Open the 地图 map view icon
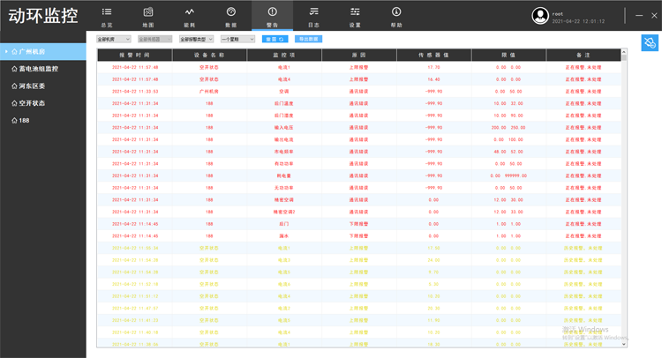 (147, 11)
